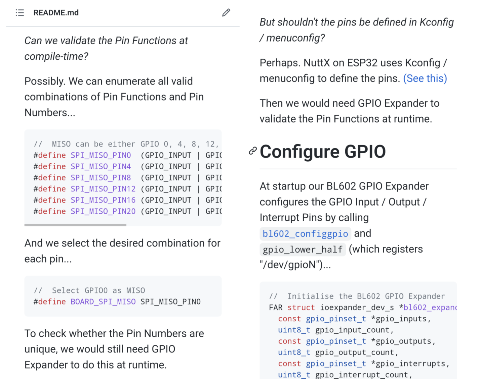Click the Select GPIO0 as MISO comment
This screenshot has height=384, width=481.
click(x=89, y=290)
